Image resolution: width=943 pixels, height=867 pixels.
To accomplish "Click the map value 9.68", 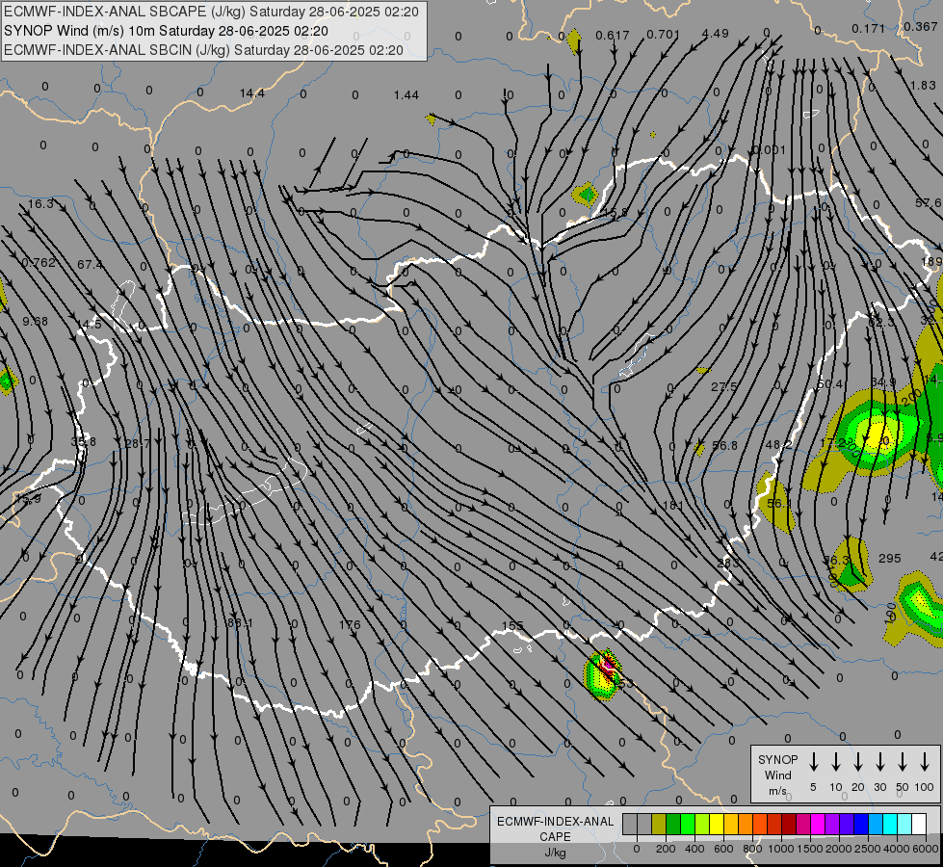I will [35, 322].
